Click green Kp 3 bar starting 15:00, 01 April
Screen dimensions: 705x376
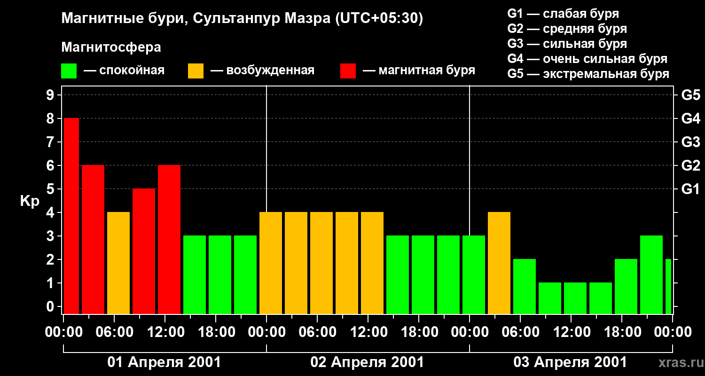pos(195,274)
